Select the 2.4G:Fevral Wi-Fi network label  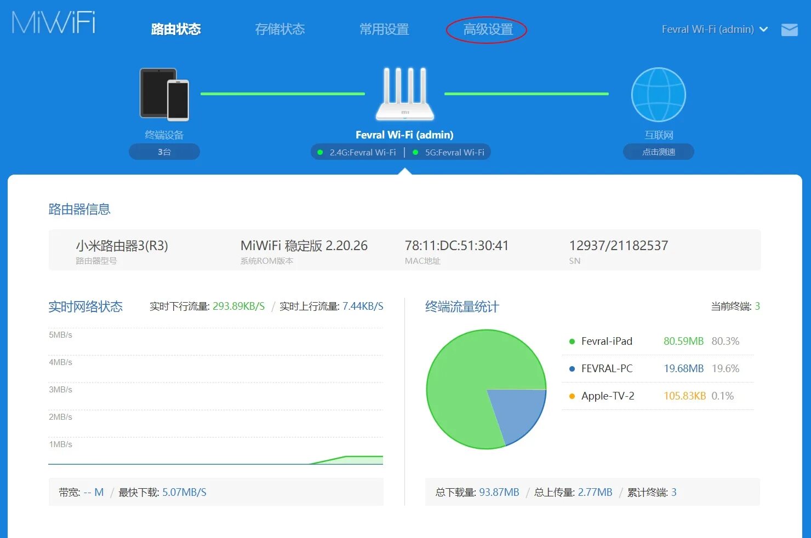(363, 152)
